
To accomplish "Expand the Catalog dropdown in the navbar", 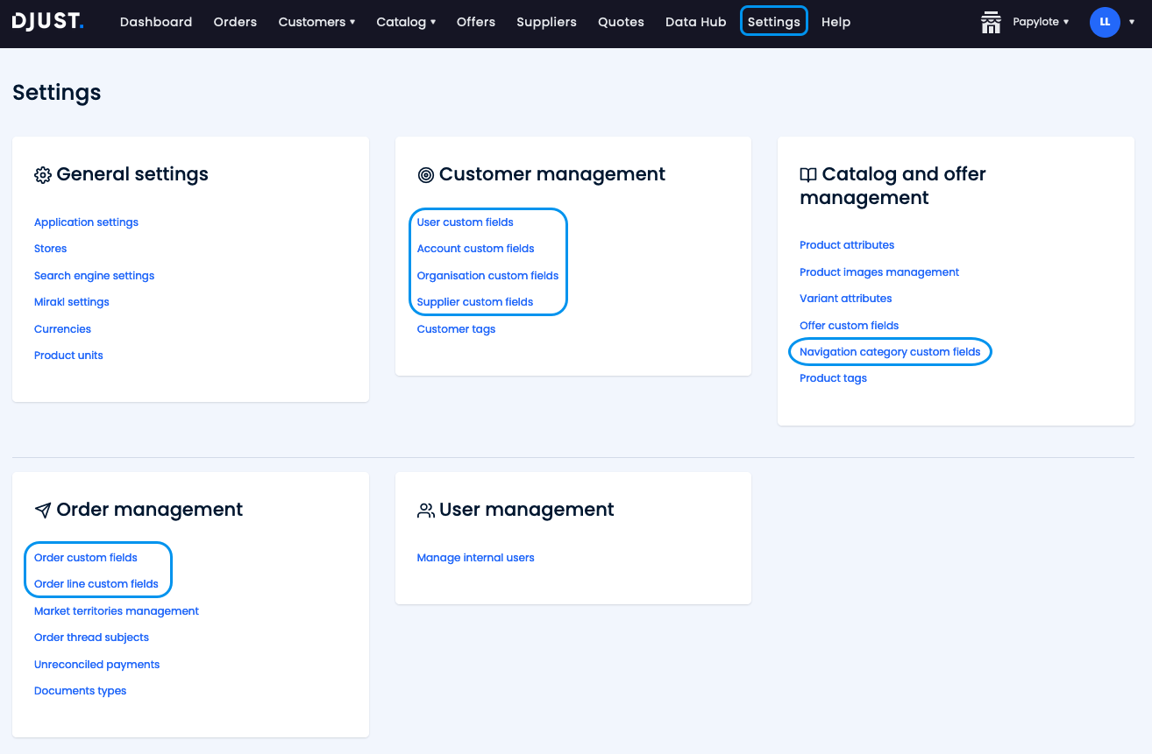I will [x=405, y=21].
